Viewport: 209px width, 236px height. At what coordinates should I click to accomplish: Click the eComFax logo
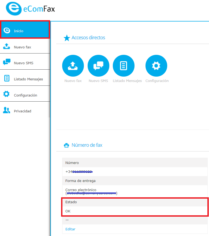31,9
